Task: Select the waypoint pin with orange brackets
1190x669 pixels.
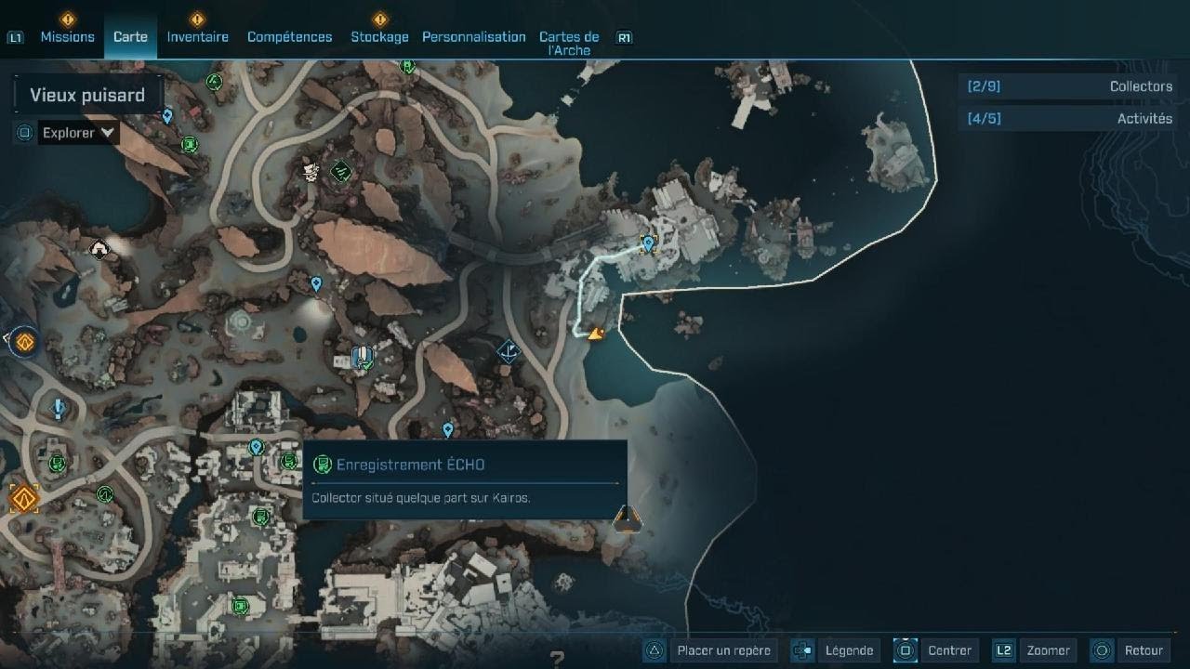Action: [x=649, y=244]
